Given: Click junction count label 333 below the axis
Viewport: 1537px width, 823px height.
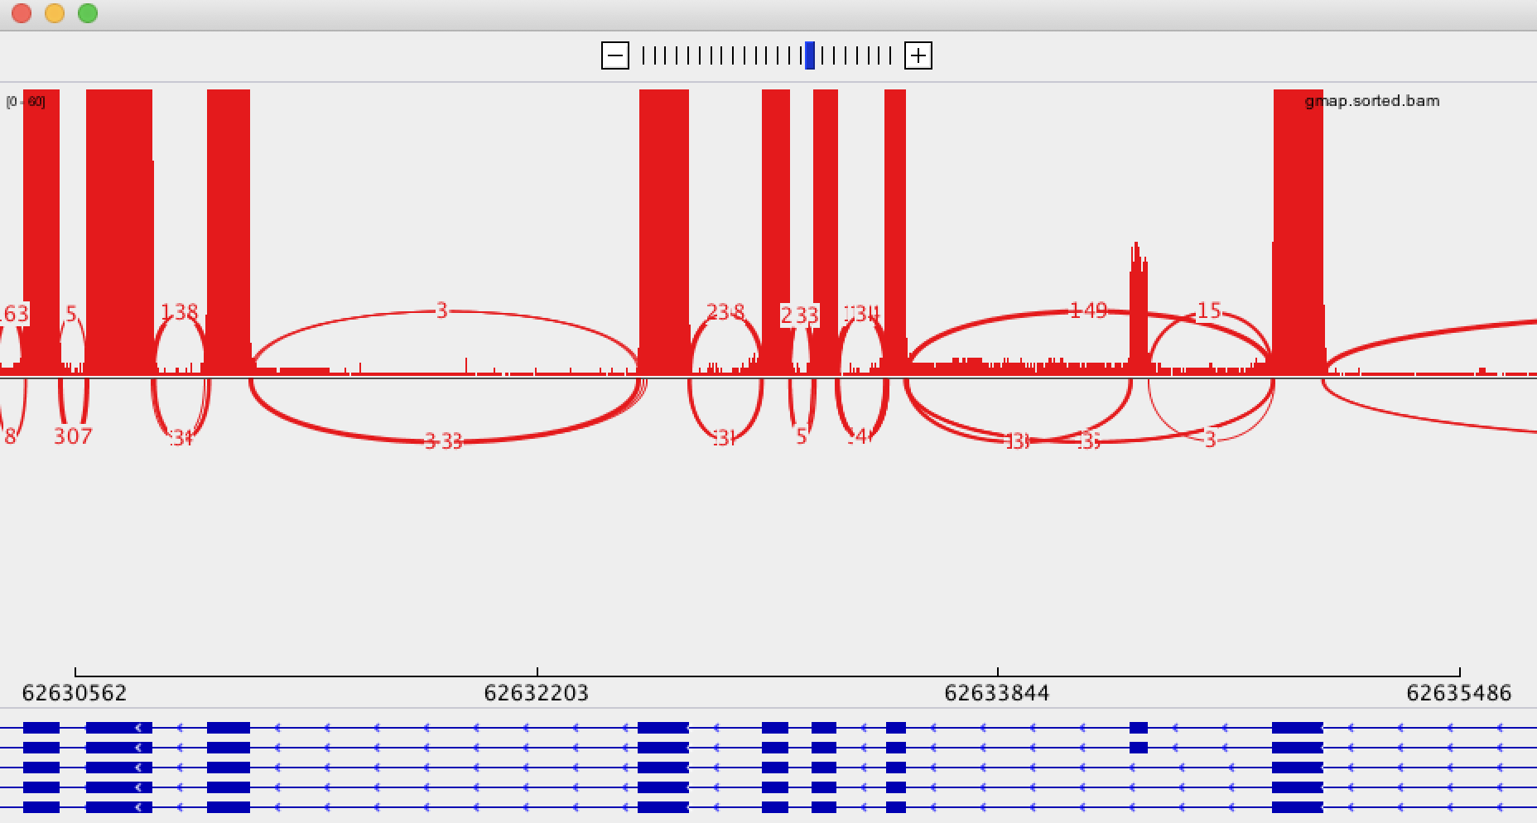Looking at the screenshot, I should (x=443, y=441).
